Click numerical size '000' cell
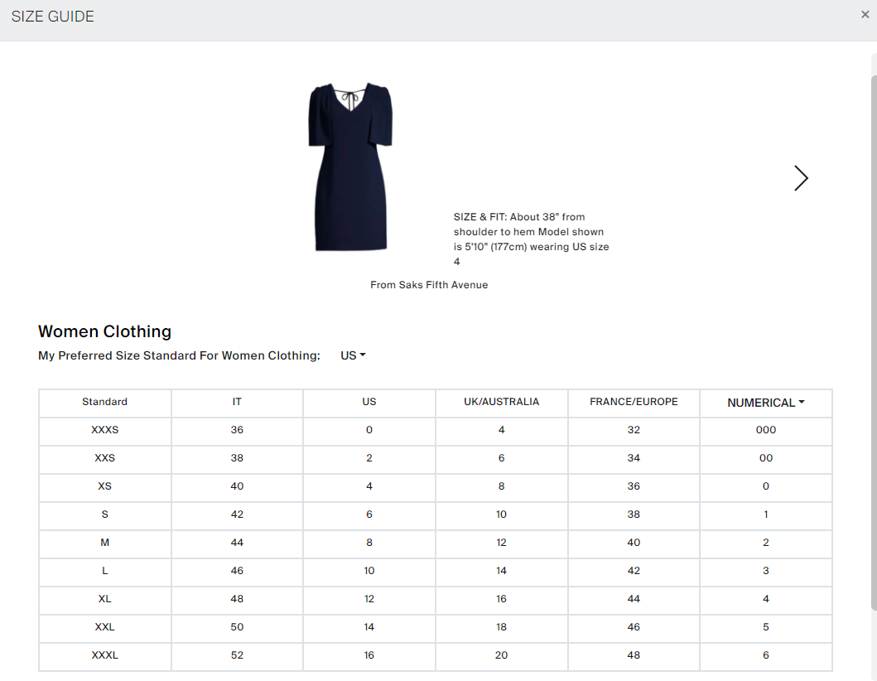This screenshot has height=681, width=877. 766,430
